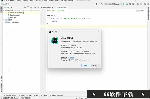Open CMake tool window
The height and width of the screenshot is (99, 150).
[x=44, y=95]
